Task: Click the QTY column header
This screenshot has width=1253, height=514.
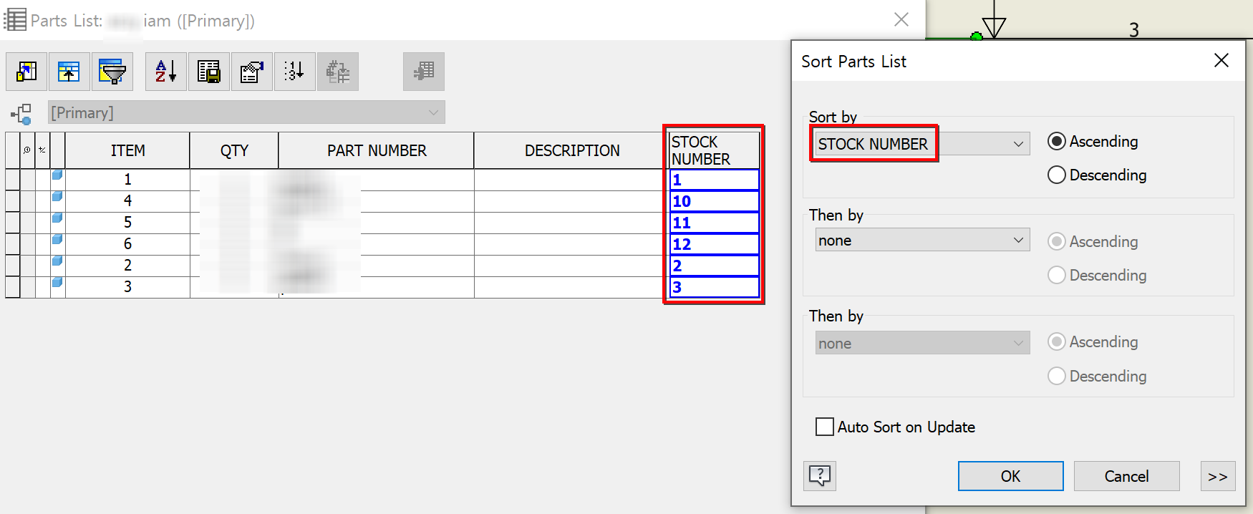Action: pyautogui.click(x=234, y=151)
